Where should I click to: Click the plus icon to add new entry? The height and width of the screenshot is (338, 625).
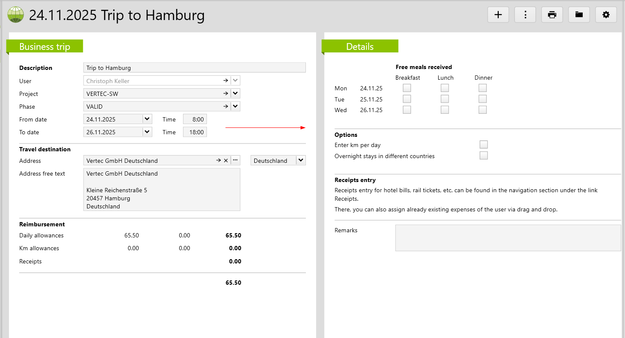[x=498, y=15]
